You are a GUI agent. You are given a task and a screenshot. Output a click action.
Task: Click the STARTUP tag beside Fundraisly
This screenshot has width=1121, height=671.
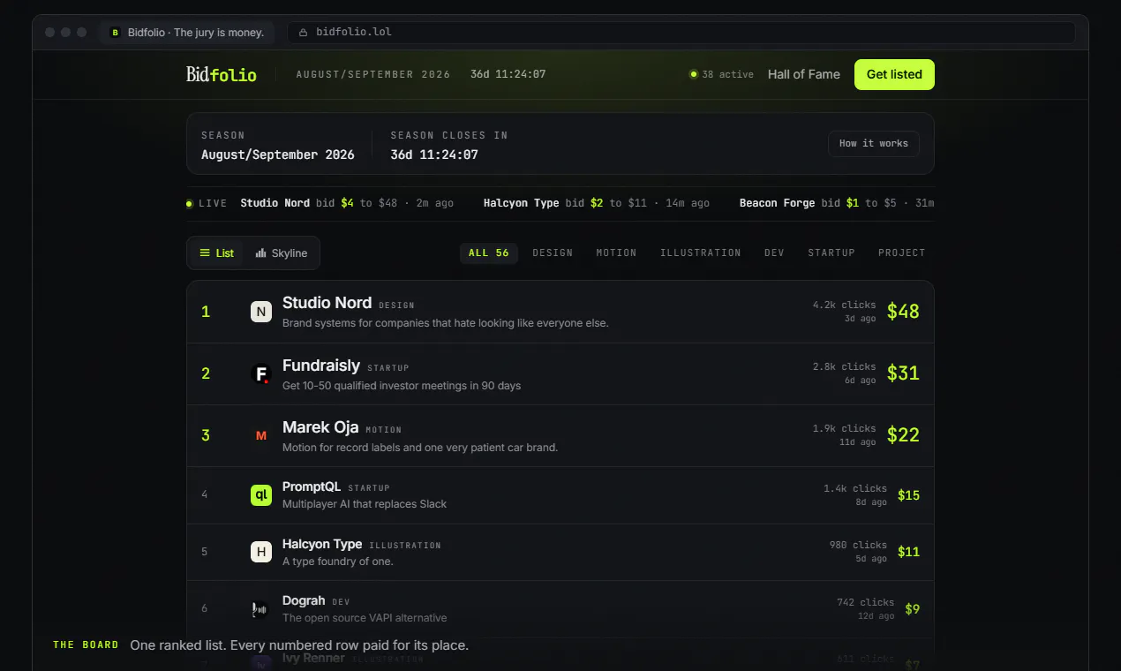pyautogui.click(x=388, y=368)
